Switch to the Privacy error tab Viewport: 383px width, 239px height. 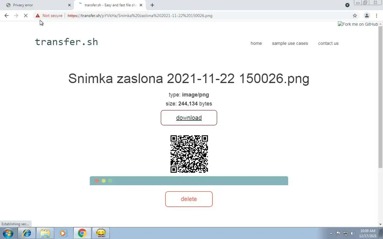[37, 5]
